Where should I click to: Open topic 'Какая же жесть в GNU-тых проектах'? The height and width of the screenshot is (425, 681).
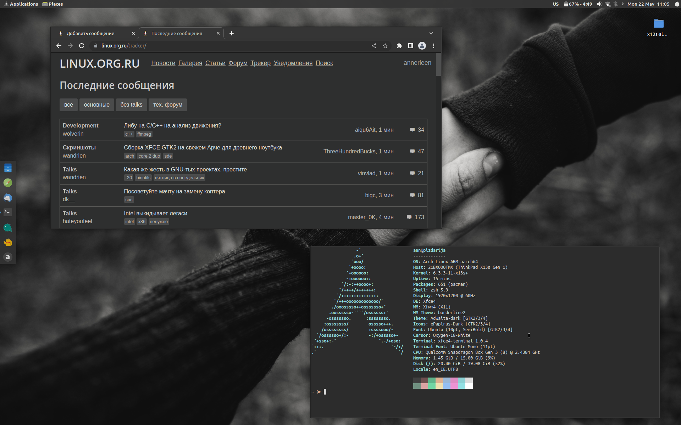click(185, 170)
